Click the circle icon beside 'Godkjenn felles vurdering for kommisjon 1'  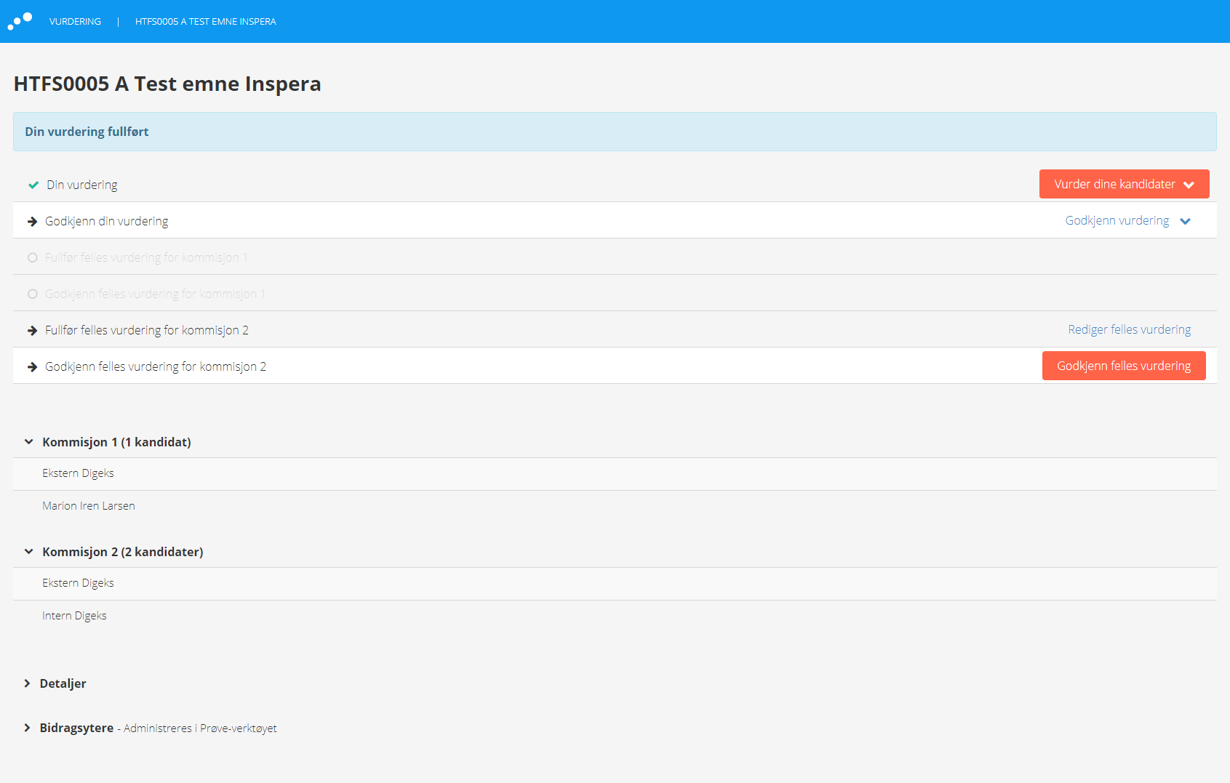(32, 294)
